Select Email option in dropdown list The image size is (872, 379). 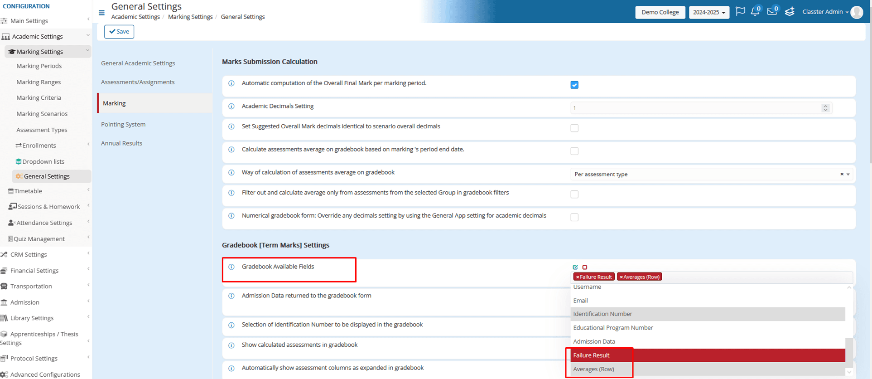point(708,301)
